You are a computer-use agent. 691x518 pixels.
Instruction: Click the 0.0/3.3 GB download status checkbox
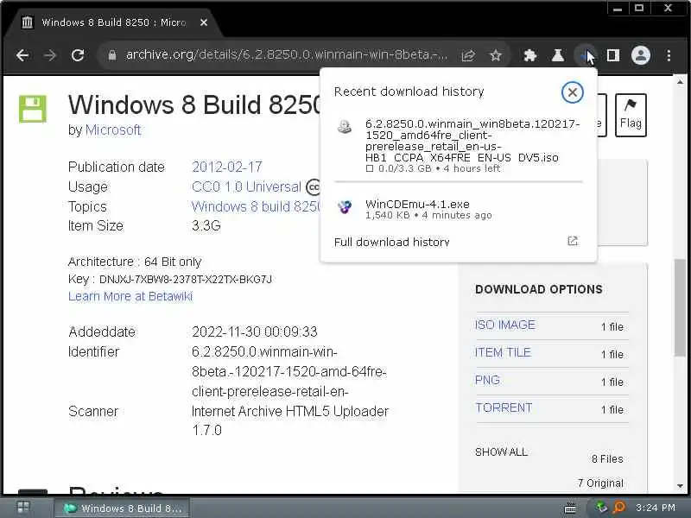(370, 168)
